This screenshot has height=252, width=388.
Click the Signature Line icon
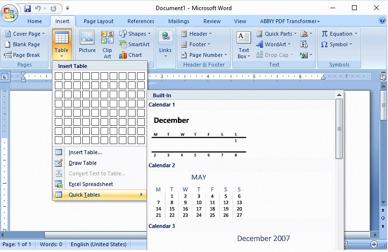tap(306, 34)
